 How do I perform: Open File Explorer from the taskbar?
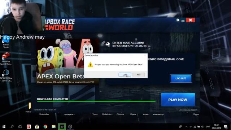pyautogui.click(x=53, y=126)
